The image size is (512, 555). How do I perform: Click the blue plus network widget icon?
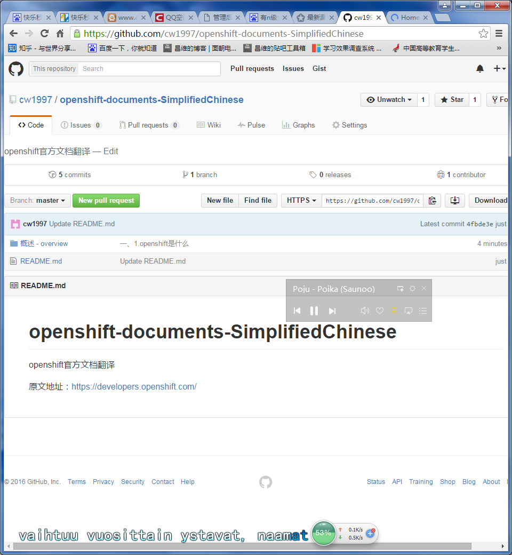pyautogui.click(x=371, y=533)
